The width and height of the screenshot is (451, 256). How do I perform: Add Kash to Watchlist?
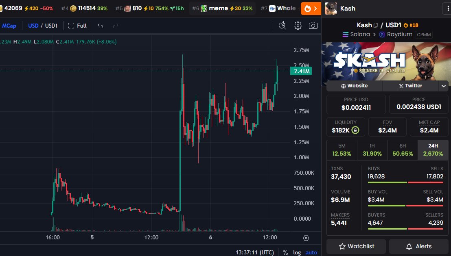tap(356, 246)
